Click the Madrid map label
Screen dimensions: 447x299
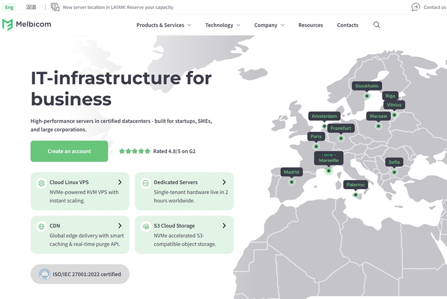(291, 172)
